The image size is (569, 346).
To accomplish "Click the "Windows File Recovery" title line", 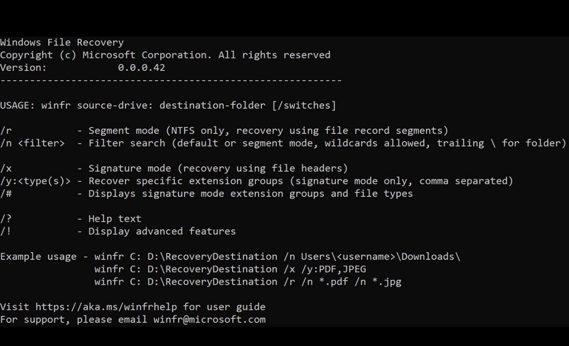I will click(62, 42).
